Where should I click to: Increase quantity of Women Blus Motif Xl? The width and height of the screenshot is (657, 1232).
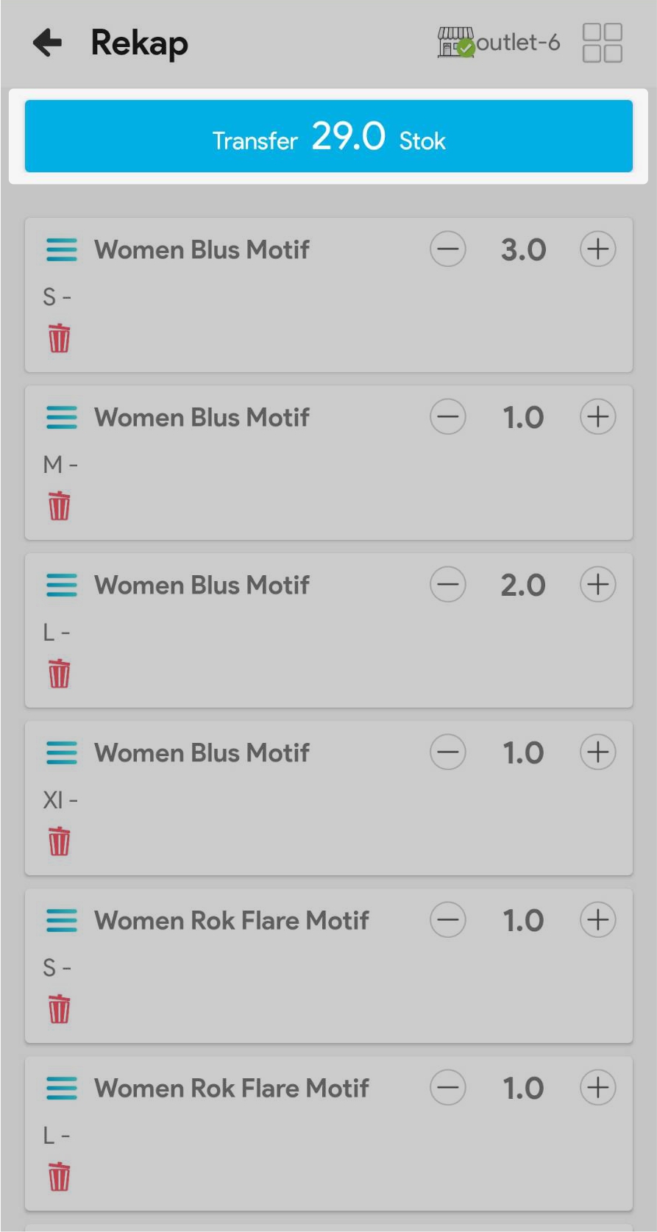pyautogui.click(x=597, y=752)
